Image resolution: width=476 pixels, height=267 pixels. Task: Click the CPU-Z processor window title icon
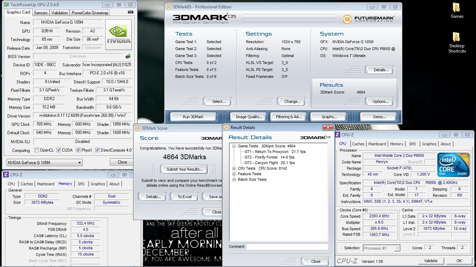pos(338,135)
